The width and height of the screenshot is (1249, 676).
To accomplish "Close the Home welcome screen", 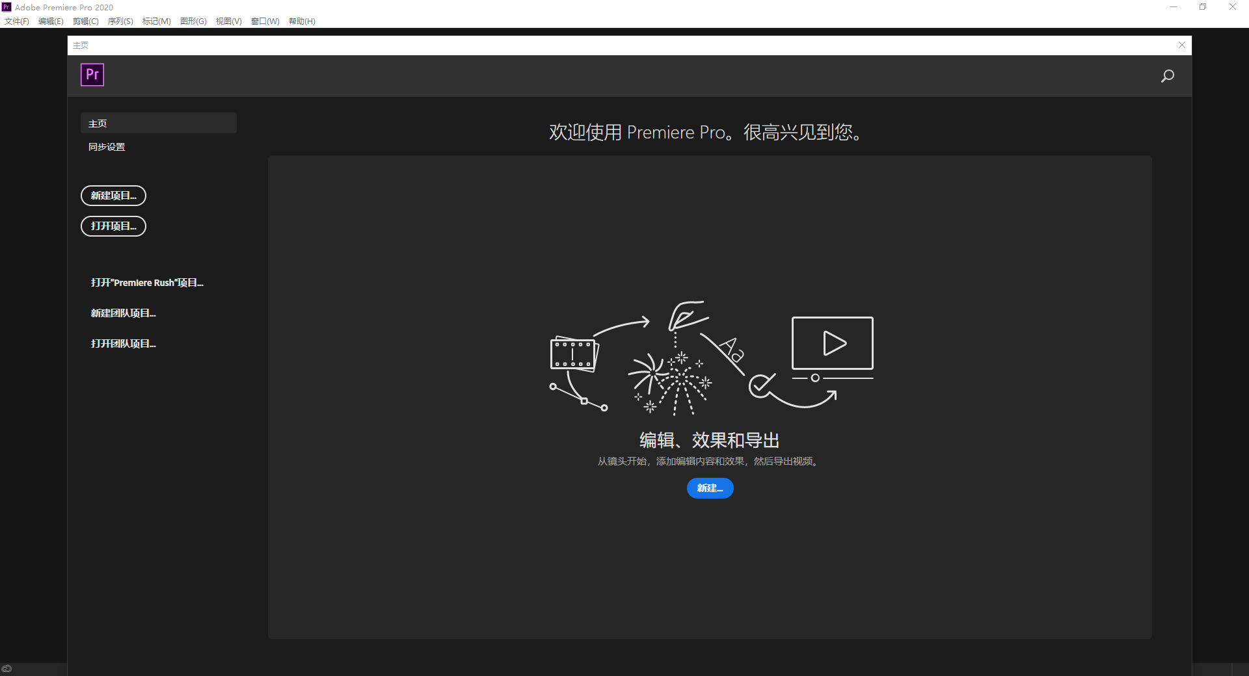I will click(1181, 45).
